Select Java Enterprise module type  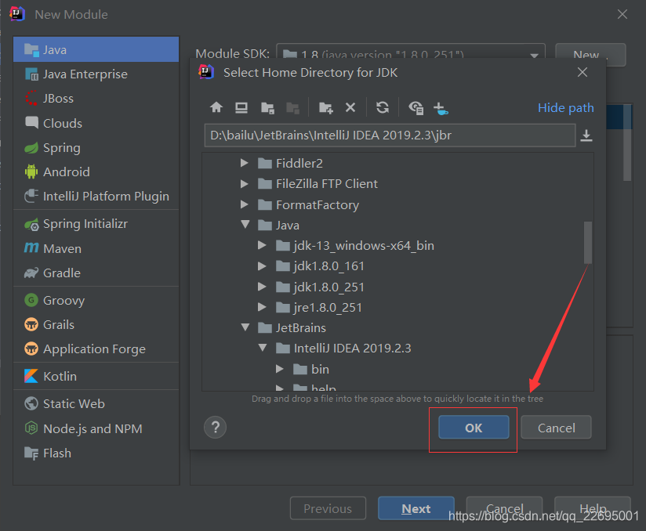pyautogui.click(x=96, y=74)
